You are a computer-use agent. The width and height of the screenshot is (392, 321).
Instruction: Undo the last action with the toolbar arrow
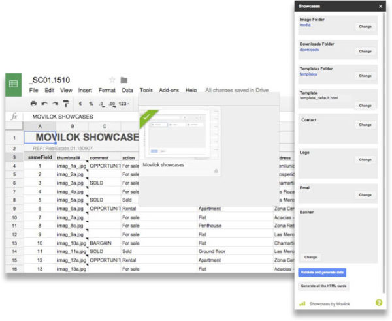click(x=44, y=104)
